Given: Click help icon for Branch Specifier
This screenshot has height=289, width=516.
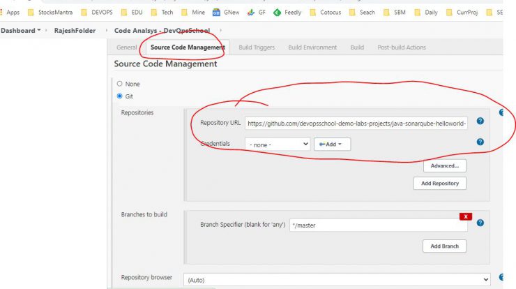Looking at the screenshot, I should (480, 223).
